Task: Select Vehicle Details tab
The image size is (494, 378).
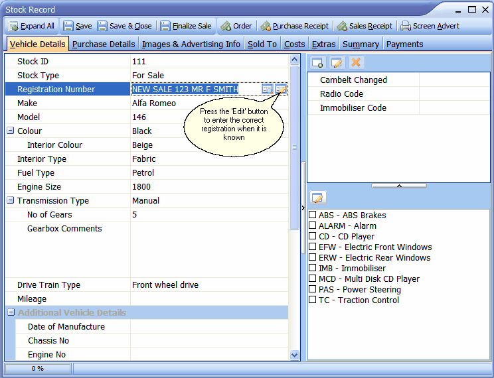Action: [x=37, y=44]
